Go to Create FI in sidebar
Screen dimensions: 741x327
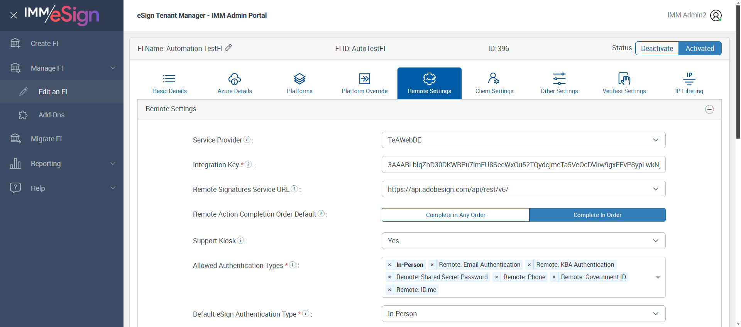[x=44, y=44]
